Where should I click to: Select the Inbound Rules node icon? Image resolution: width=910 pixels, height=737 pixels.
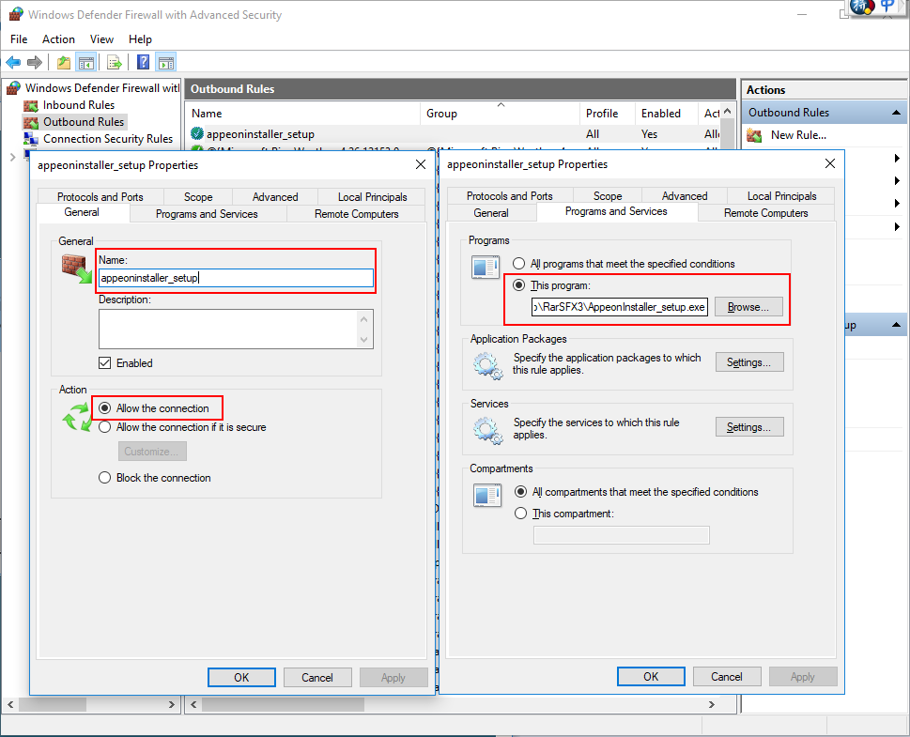[29, 104]
